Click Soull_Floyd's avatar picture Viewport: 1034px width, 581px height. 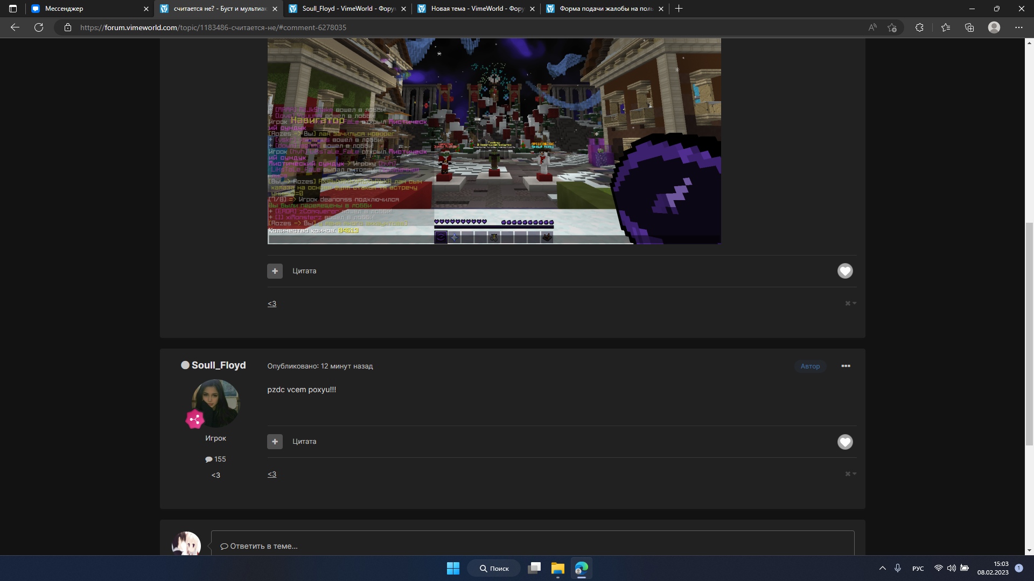(215, 403)
